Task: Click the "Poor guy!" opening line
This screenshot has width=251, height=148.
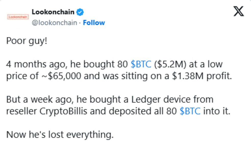Action: point(27,41)
